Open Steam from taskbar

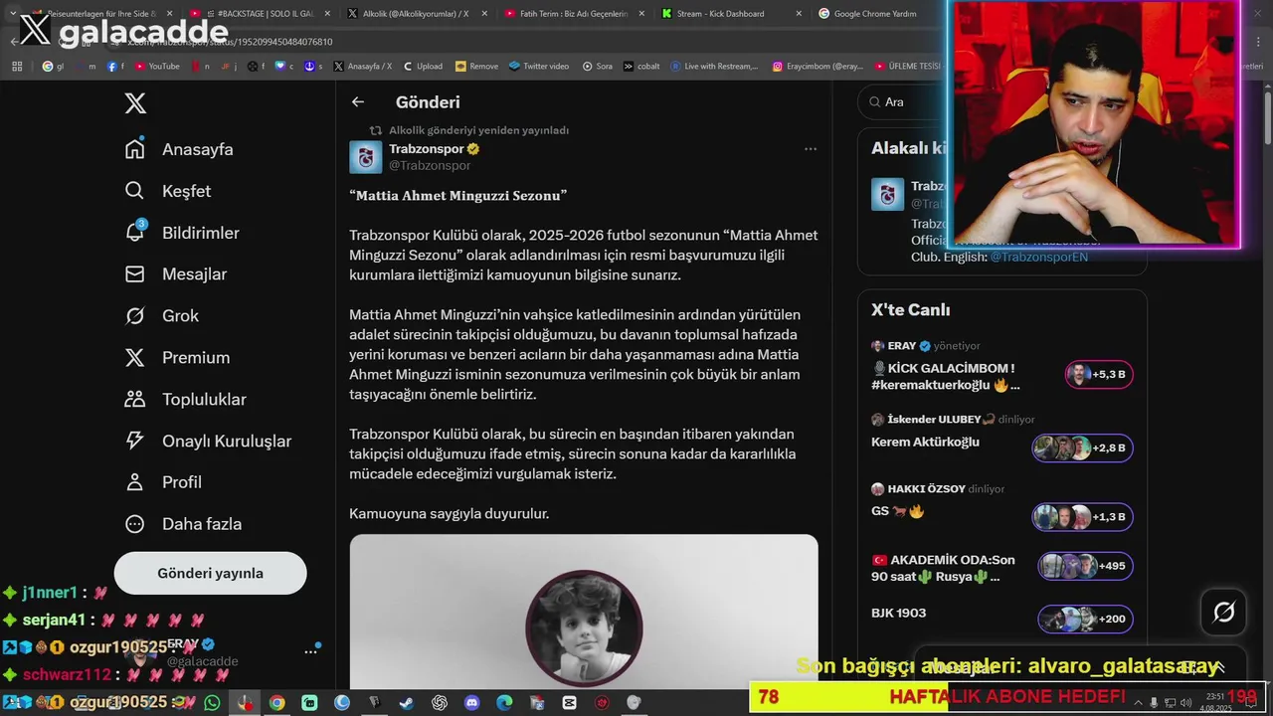coord(407,703)
